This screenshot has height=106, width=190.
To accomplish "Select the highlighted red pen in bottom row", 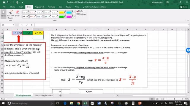I will point(33,16).
